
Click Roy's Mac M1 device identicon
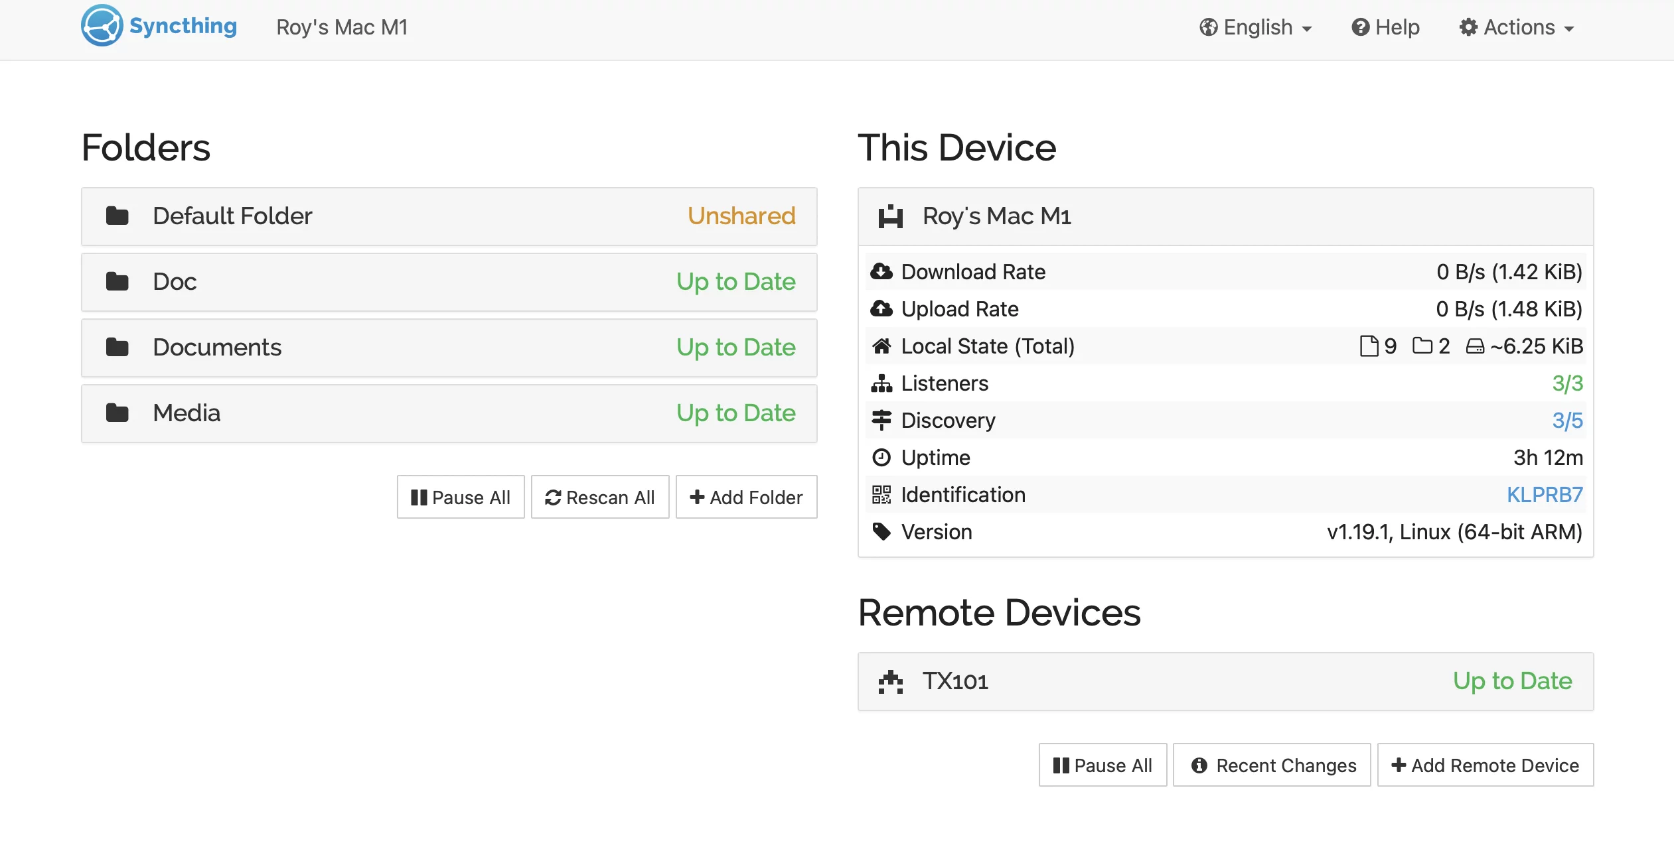tap(890, 217)
